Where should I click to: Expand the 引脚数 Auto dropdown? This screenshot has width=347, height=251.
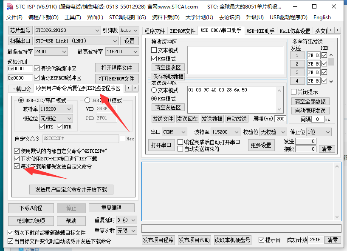[129, 30]
